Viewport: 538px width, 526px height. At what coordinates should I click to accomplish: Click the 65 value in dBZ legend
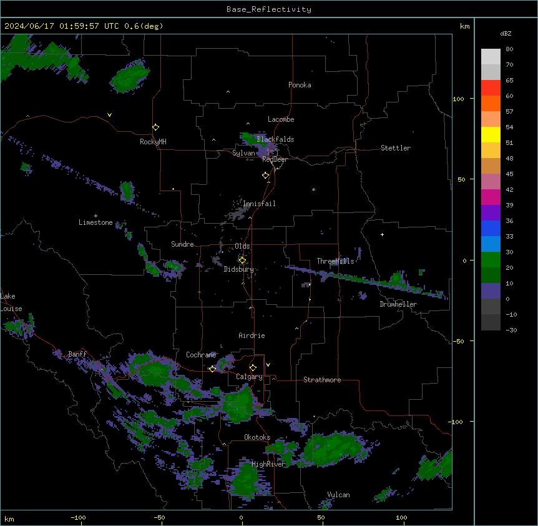509,81
